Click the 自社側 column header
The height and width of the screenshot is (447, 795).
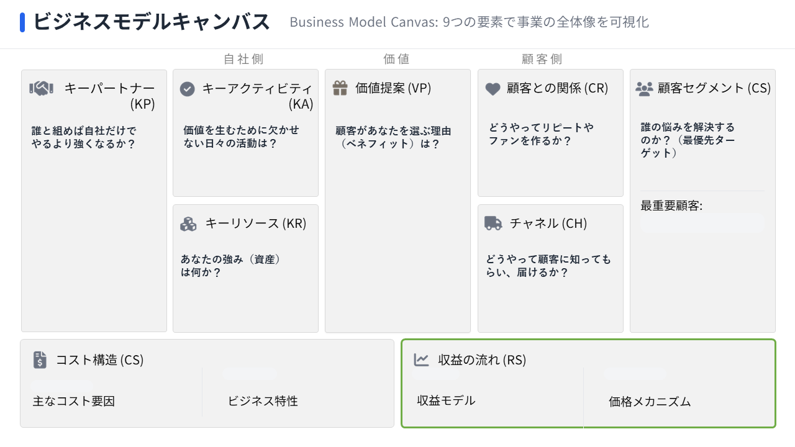(243, 59)
